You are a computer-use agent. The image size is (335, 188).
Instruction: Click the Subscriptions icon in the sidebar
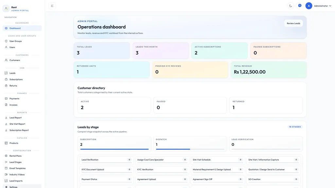(6, 79)
